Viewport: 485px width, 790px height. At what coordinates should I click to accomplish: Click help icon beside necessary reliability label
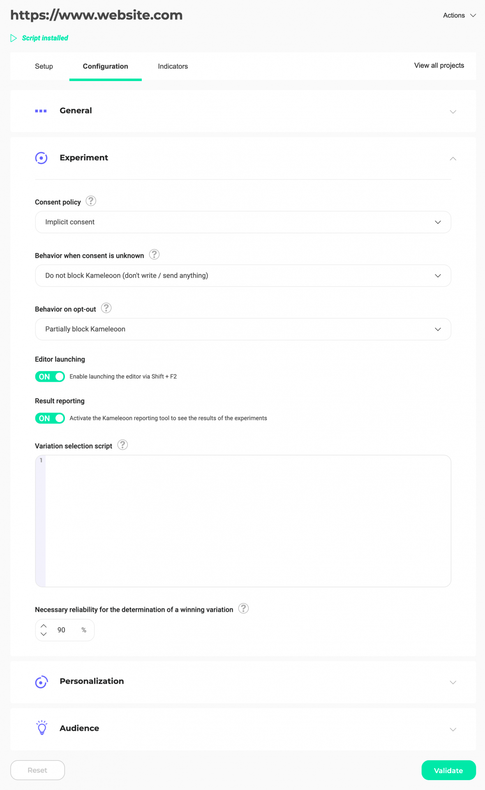(243, 608)
